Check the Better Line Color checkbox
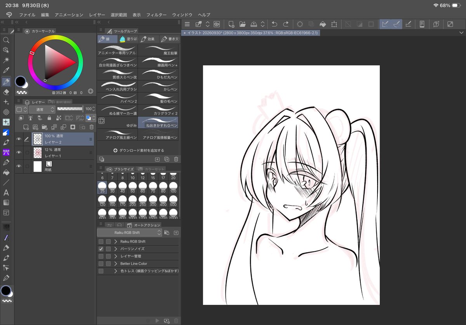466x325 pixels. tap(101, 263)
